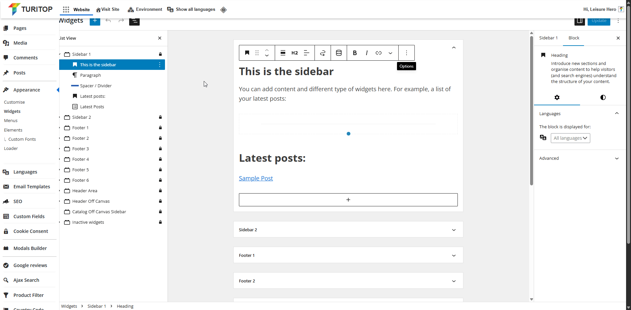Open Email Templates in admin menu
Screen dimensions: 631x310
(x=32, y=187)
